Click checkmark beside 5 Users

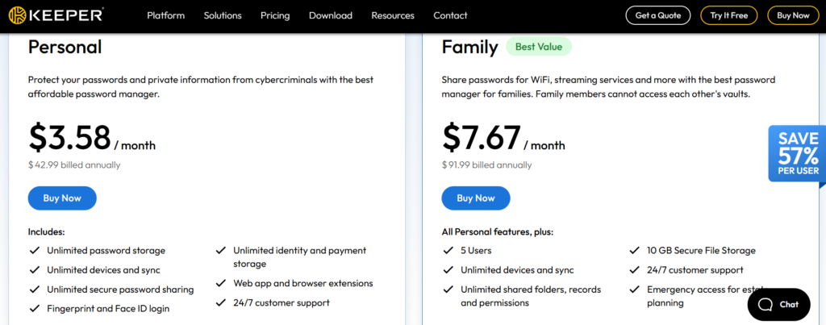click(448, 250)
